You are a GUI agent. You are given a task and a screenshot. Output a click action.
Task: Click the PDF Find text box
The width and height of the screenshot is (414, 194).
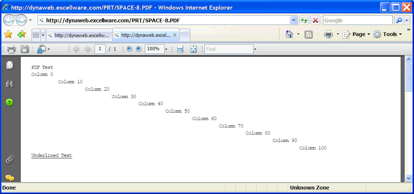point(229,49)
